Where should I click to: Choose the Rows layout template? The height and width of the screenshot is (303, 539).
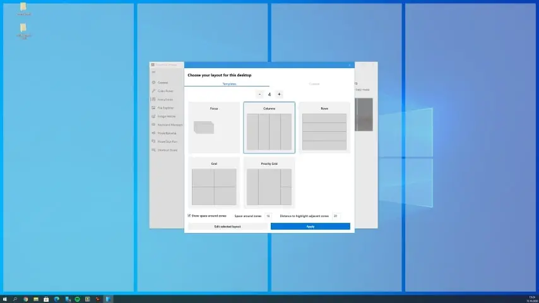(x=324, y=128)
